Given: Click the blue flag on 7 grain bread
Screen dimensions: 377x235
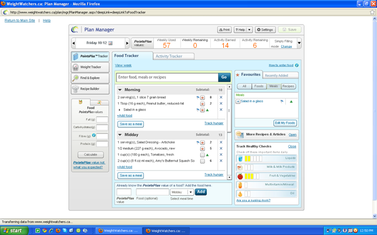Looking at the screenshot, I should [198, 98].
